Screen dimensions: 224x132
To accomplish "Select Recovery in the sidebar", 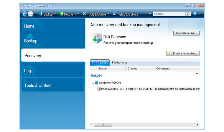I will [x=53, y=56].
